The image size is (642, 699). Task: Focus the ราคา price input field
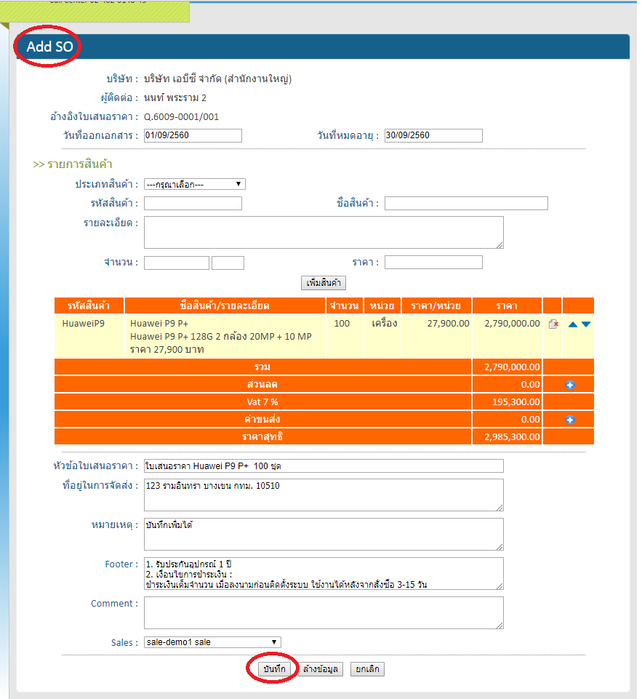pos(433,262)
